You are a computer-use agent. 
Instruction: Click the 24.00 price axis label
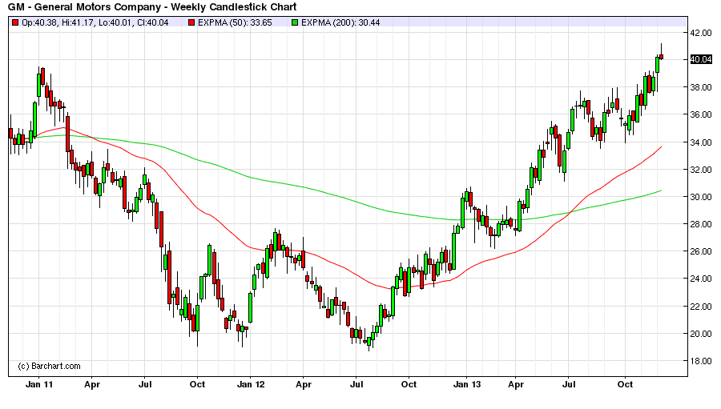pos(701,279)
